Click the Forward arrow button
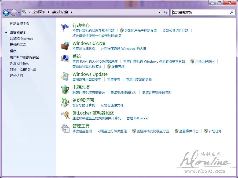 (14, 12)
